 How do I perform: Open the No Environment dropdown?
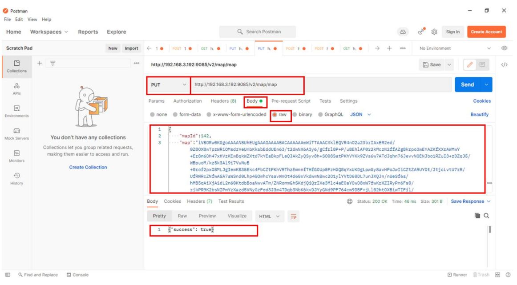click(x=455, y=48)
